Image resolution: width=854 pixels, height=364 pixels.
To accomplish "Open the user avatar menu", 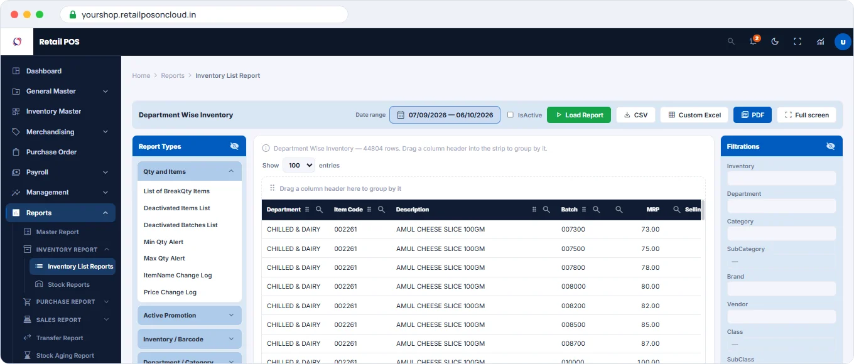I will tap(843, 41).
